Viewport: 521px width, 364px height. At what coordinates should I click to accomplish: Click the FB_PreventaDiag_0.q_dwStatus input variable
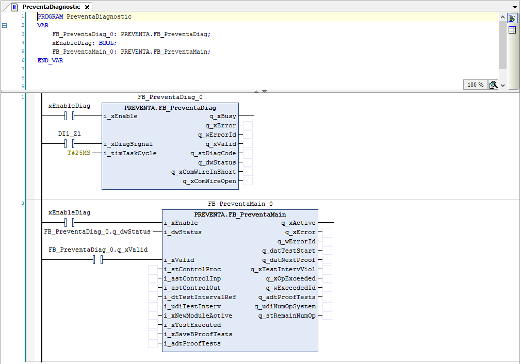(x=97, y=231)
